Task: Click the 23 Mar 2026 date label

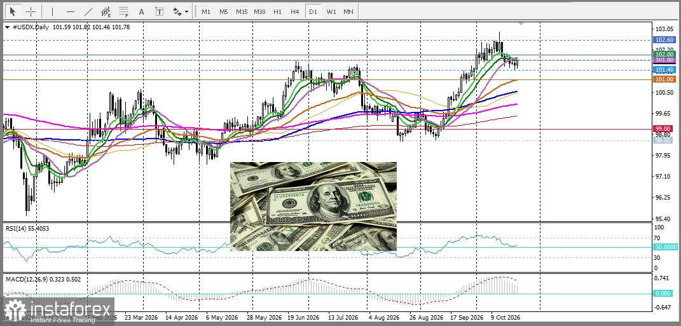Action: click(x=141, y=317)
